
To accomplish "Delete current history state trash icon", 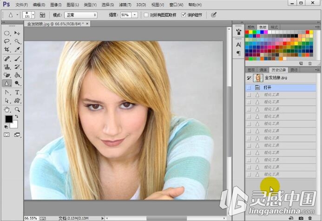I will [310, 218].
